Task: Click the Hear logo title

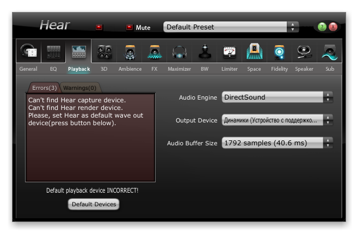Action: point(54,25)
